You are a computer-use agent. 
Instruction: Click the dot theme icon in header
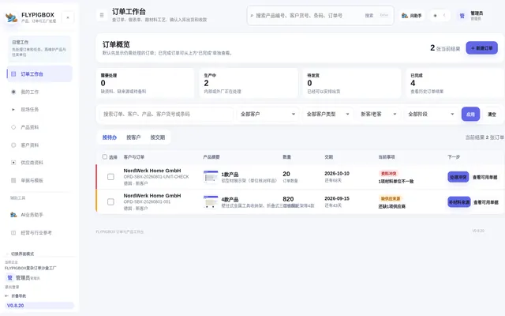(x=435, y=16)
